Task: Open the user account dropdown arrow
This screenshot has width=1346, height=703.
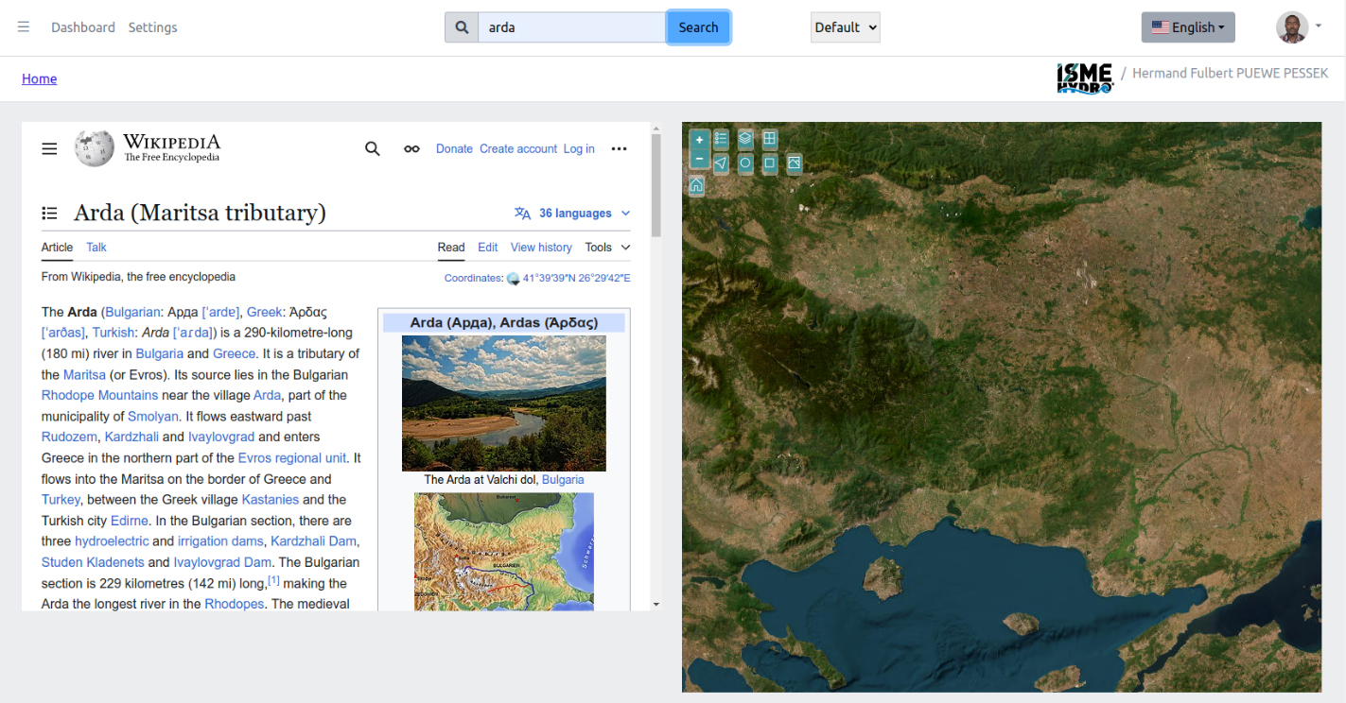Action: click(x=1319, y=26)
